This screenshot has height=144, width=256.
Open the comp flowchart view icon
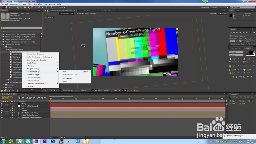click(131, 90)
